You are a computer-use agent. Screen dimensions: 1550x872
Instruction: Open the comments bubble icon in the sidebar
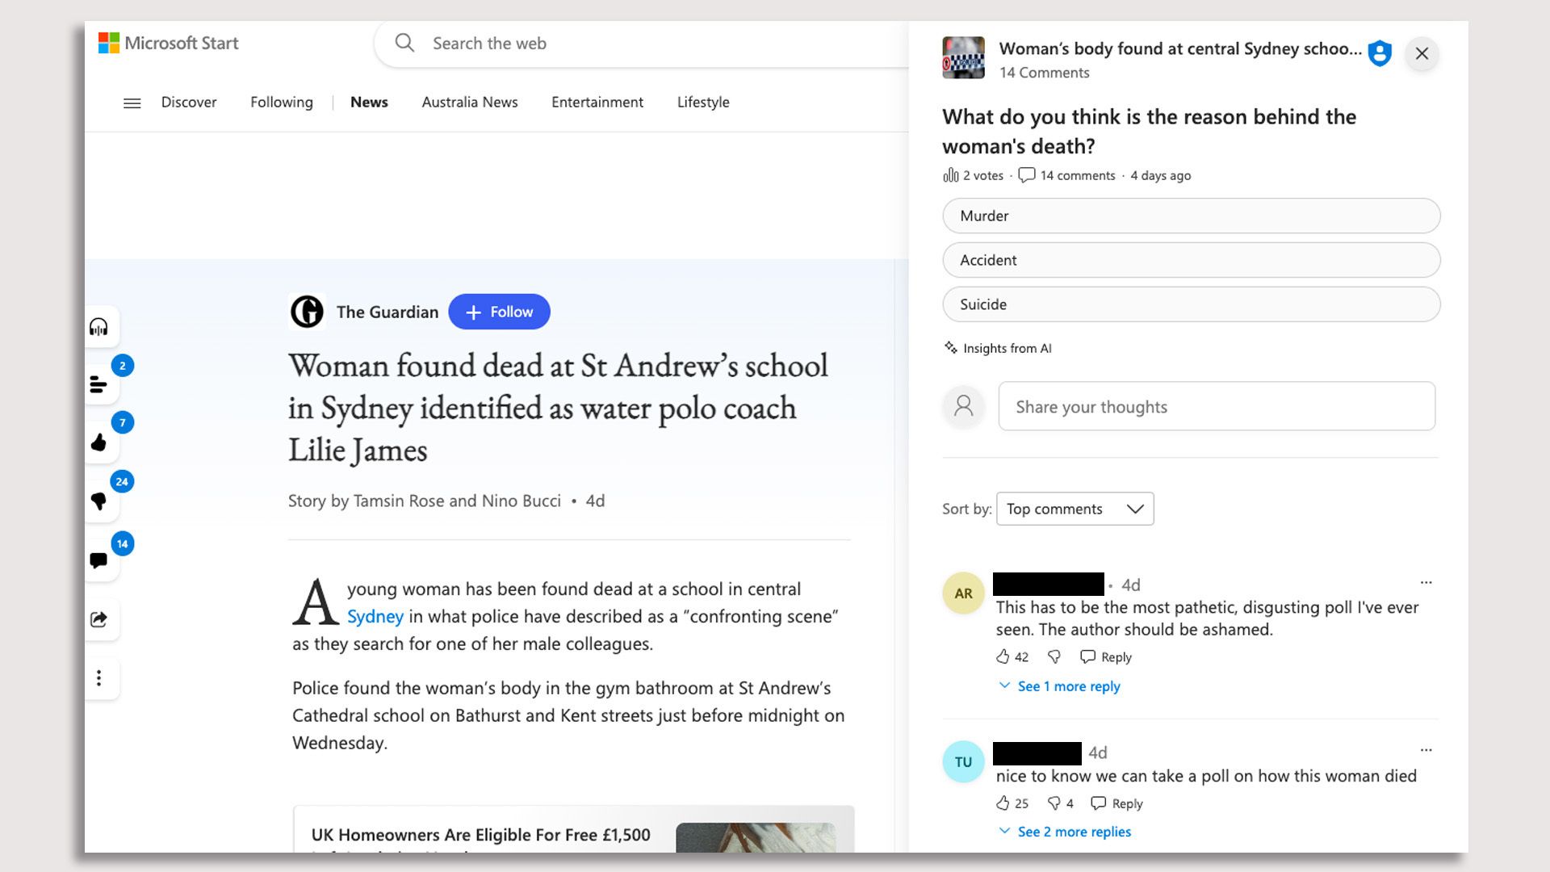98,560
